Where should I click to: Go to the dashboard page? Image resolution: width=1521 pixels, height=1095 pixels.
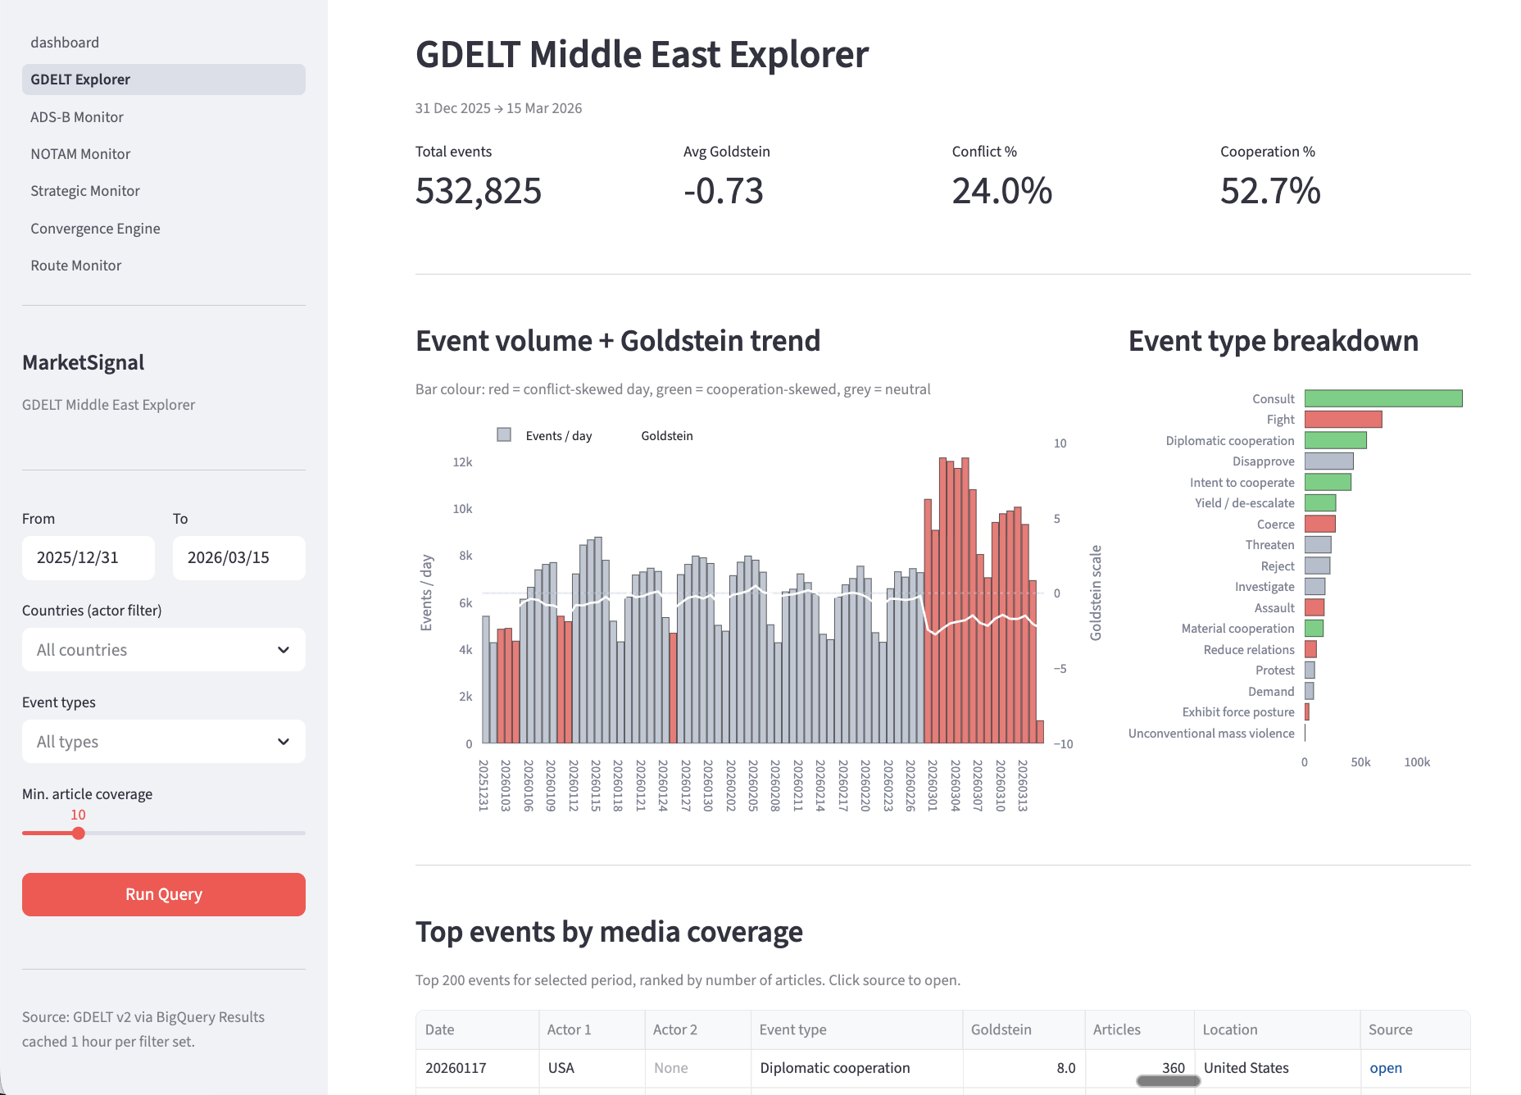[x=65, y=42]
